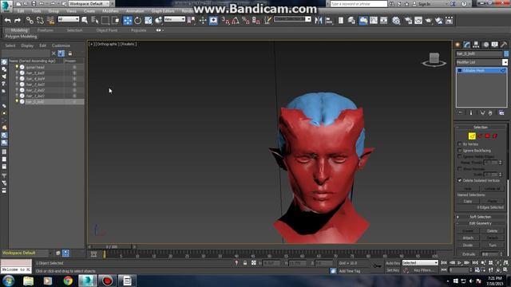511x287 pixels.
Task: Select the Bind to Space Warp tool
Action: coord(50,21)
